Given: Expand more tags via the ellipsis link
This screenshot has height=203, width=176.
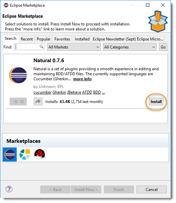Looking at the screenshot, I should coord(103,92).
